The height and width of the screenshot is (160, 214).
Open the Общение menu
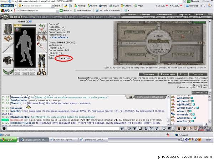(145, 15)
